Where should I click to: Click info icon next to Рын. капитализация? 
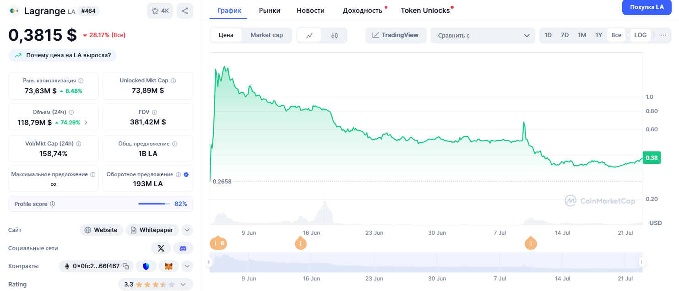pos(81,81)
